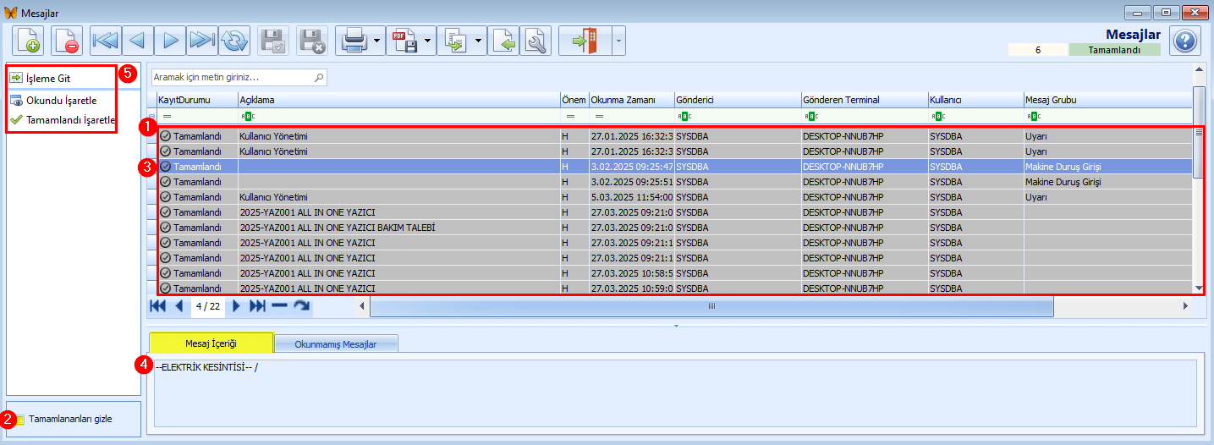1214x445 pixels.
Task: Click the refresh icon in the toolbar
Action: pos(234,41)
